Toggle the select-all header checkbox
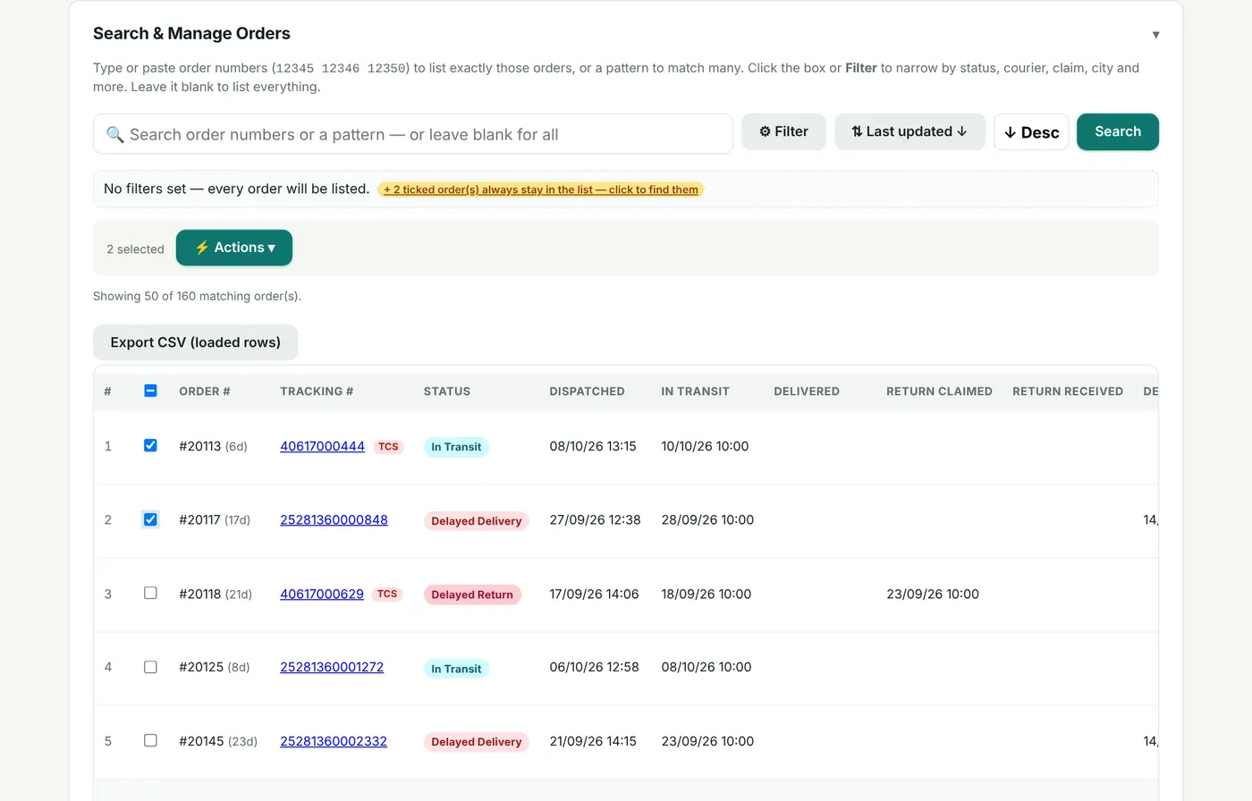The height and width of the screenshot is (801, 1252). pos(150,391)
